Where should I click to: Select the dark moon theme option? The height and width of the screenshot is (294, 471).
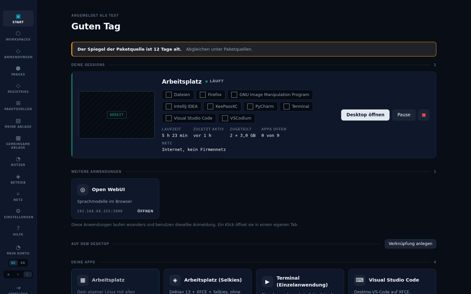(x=27, y=274)
